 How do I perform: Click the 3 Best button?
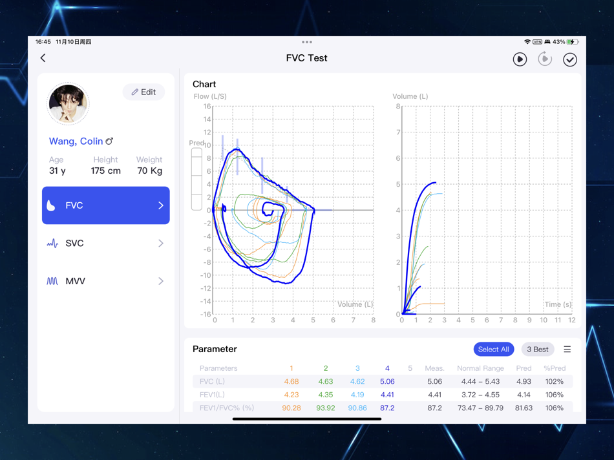[x=538, y=350]
